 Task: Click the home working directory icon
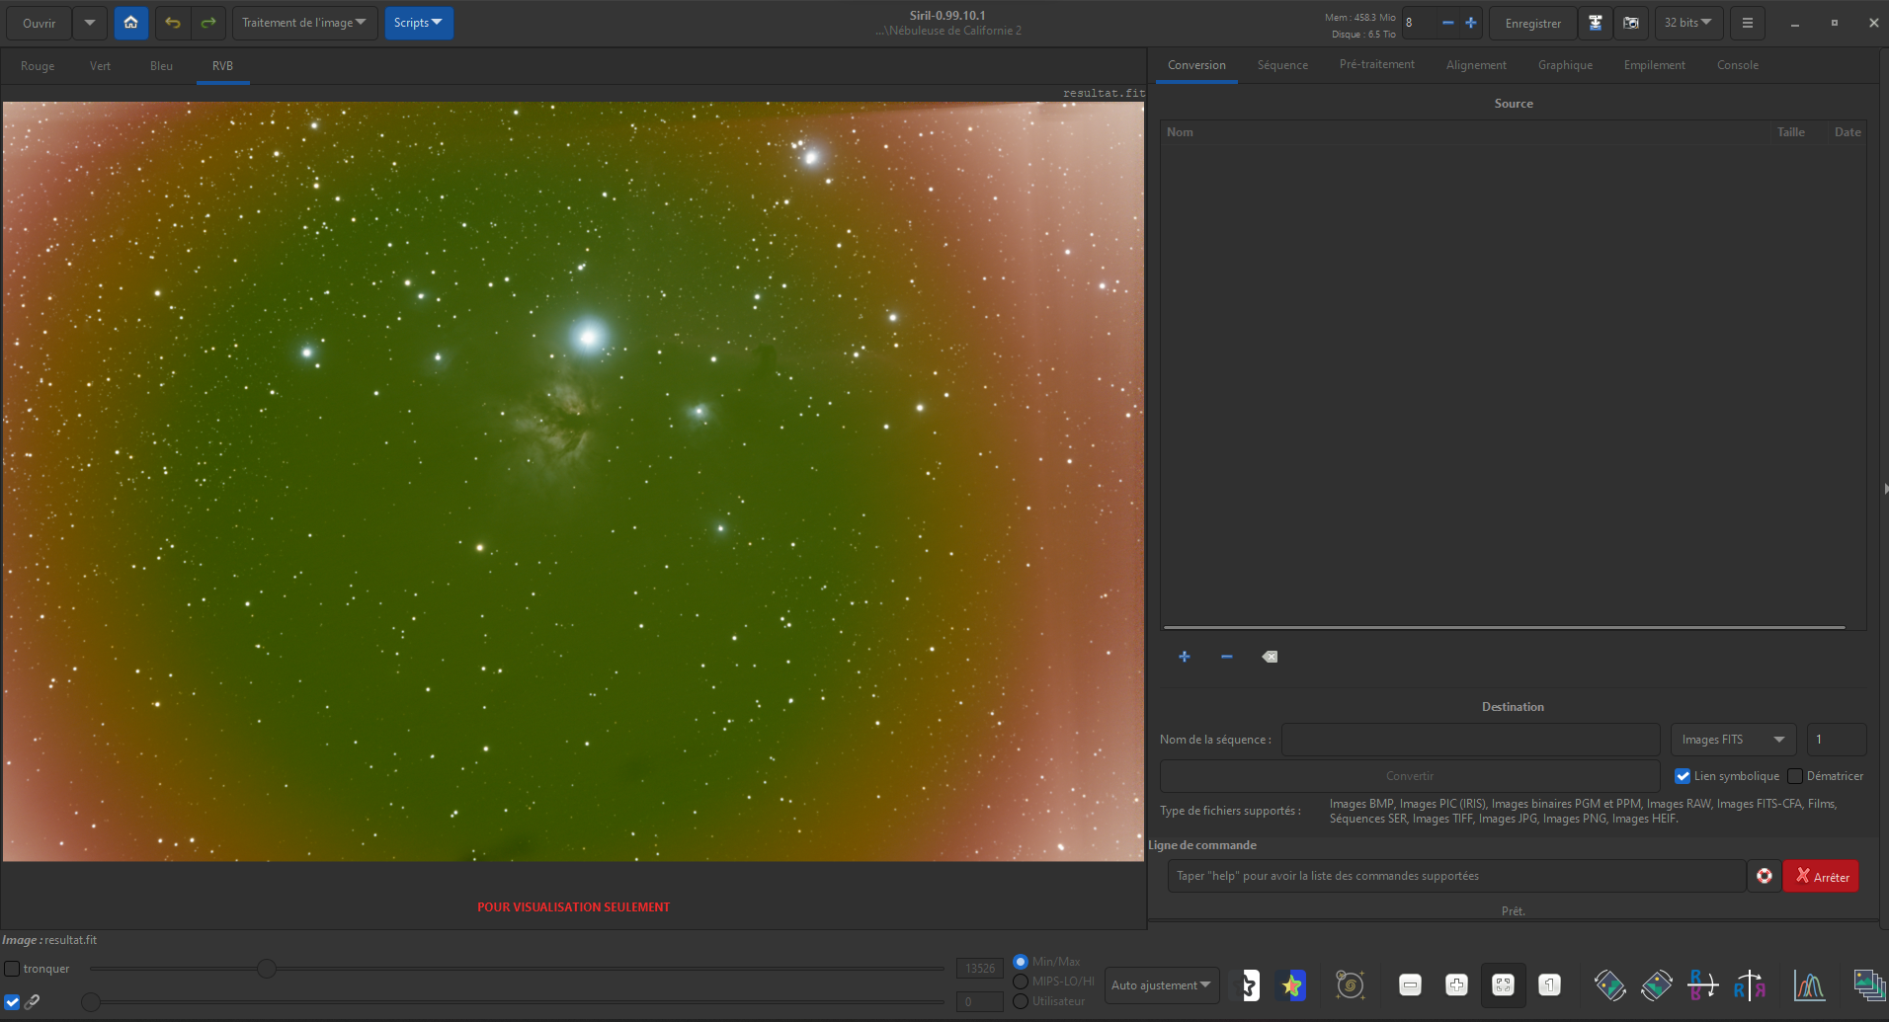pyautogui.click(x=130, y=23)
